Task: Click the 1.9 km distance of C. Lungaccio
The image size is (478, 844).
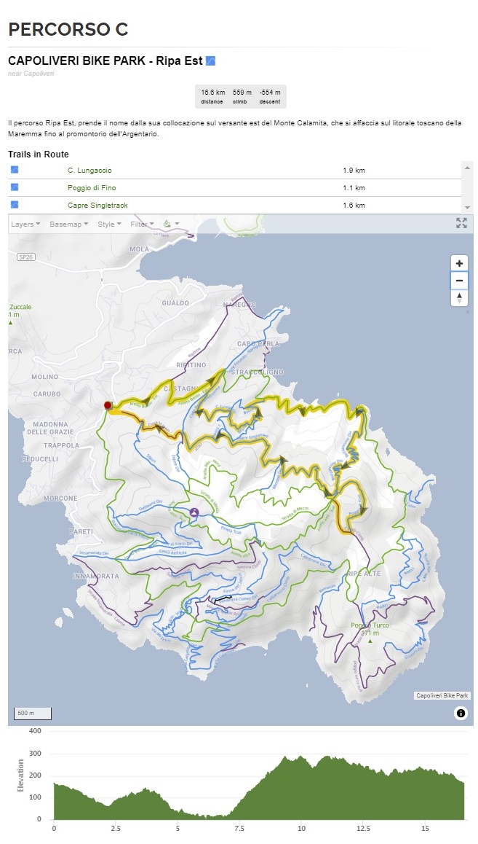Action: click(x=354, y=170)
